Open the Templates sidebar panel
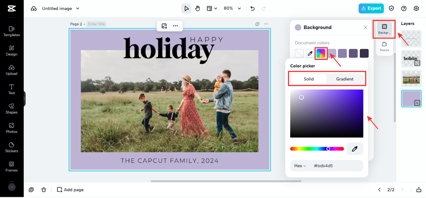The width and height of the screenshot is (426, 198). tap(12, 31)
